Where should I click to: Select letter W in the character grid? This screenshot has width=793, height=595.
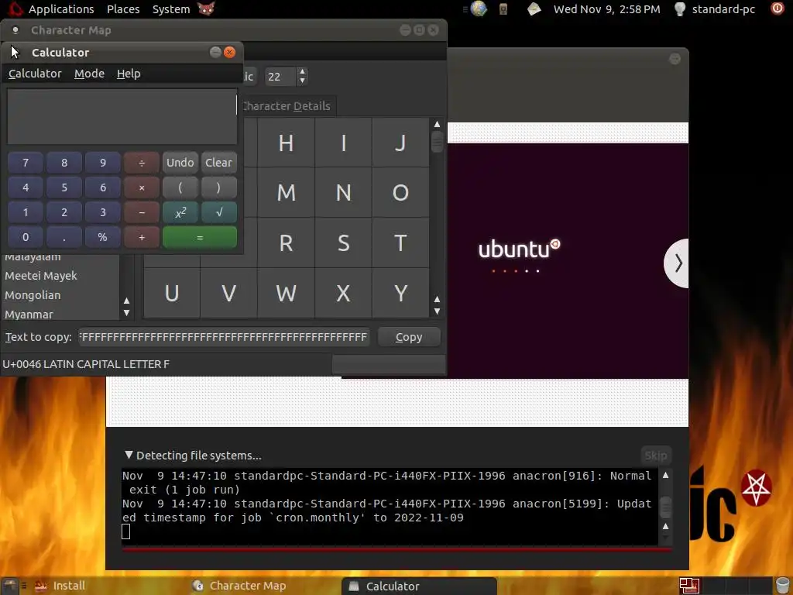[x=286, y=293]
